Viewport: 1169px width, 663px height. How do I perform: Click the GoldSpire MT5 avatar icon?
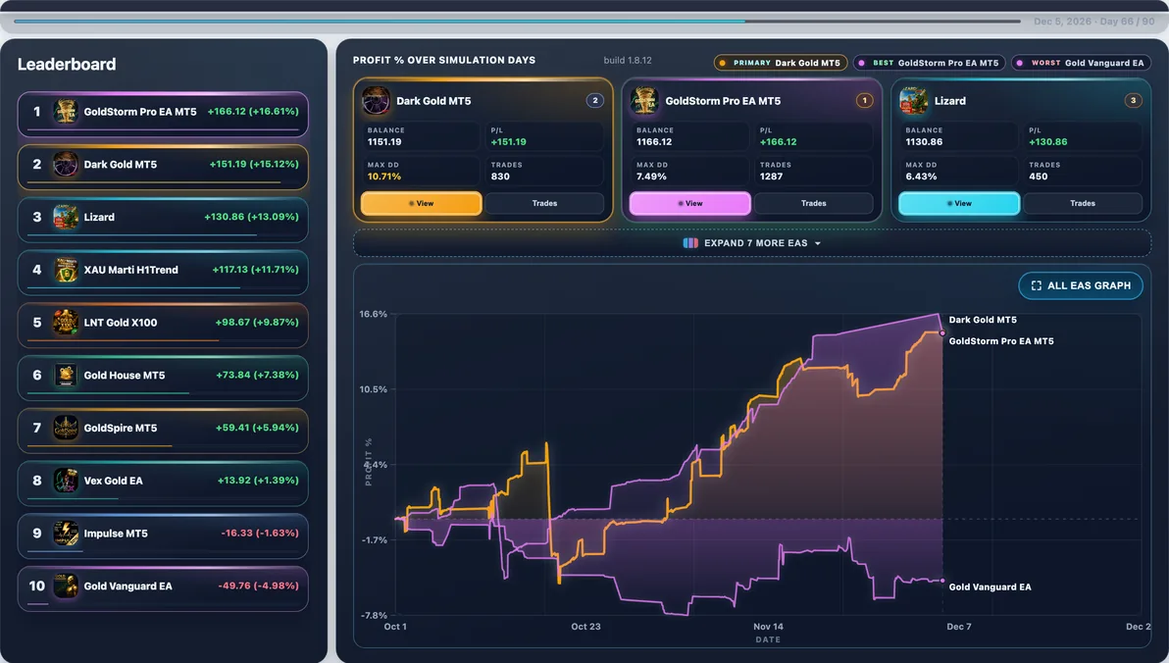(66, 428)
